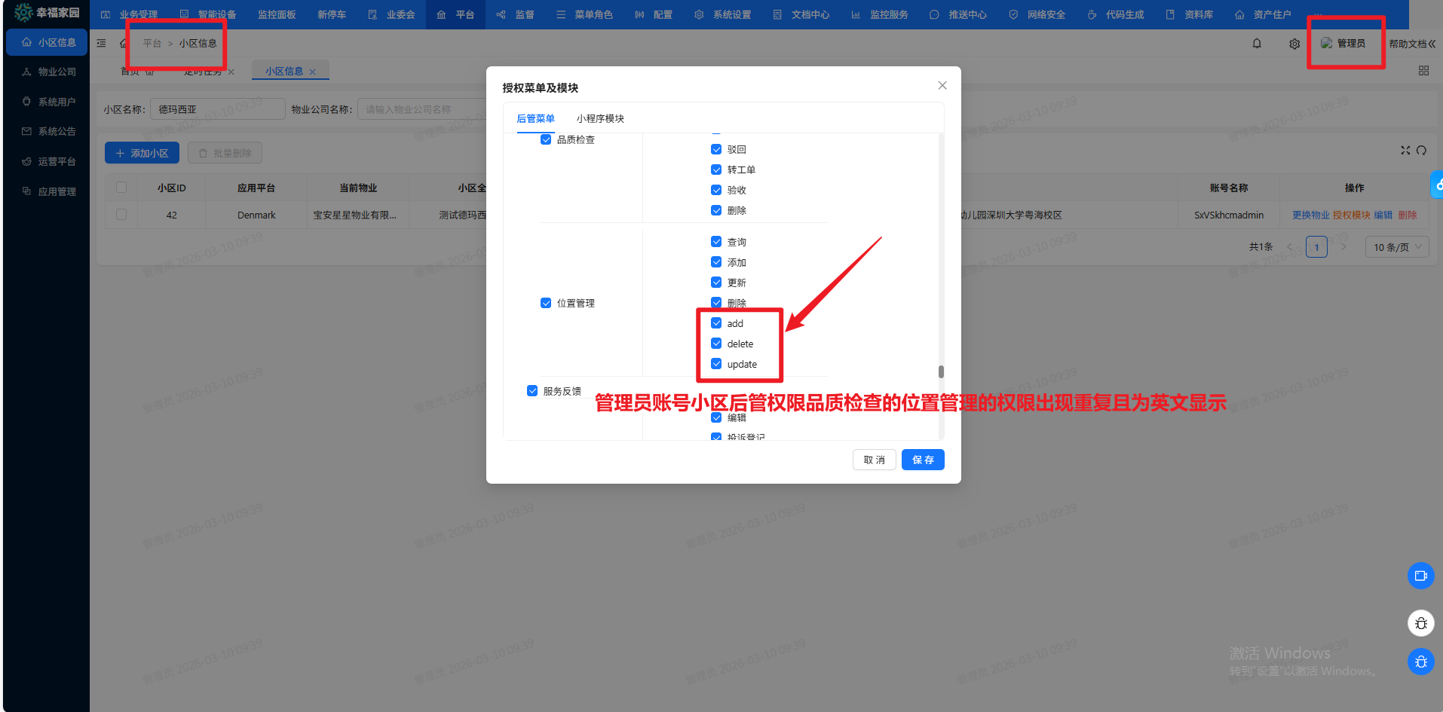Toggle the delete permission checkbox
Screen dimensions: 1443x712
pyautogui.click(x=716, y=344)
